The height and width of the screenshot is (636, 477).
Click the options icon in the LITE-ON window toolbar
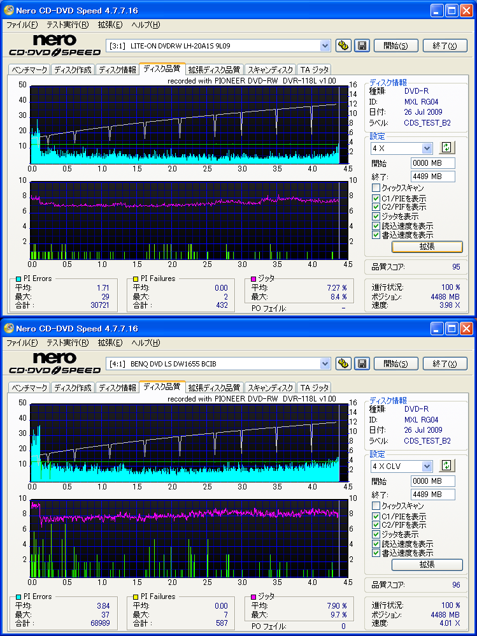pos(343,45)
